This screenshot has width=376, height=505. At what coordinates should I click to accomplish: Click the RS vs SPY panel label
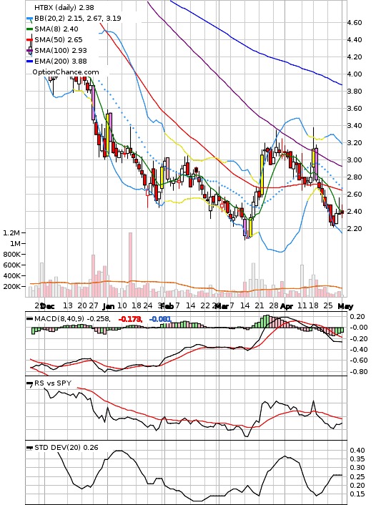click(x=53, y=383)
